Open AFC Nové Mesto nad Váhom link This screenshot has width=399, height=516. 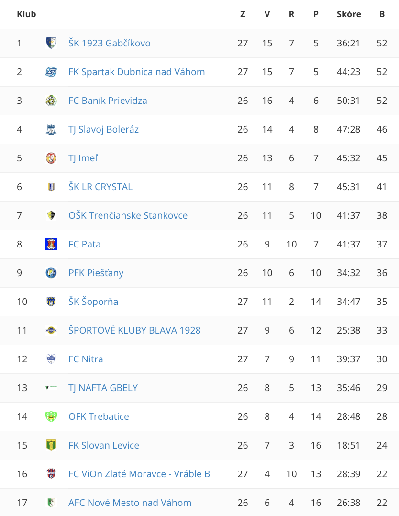(x=130, y=503)
